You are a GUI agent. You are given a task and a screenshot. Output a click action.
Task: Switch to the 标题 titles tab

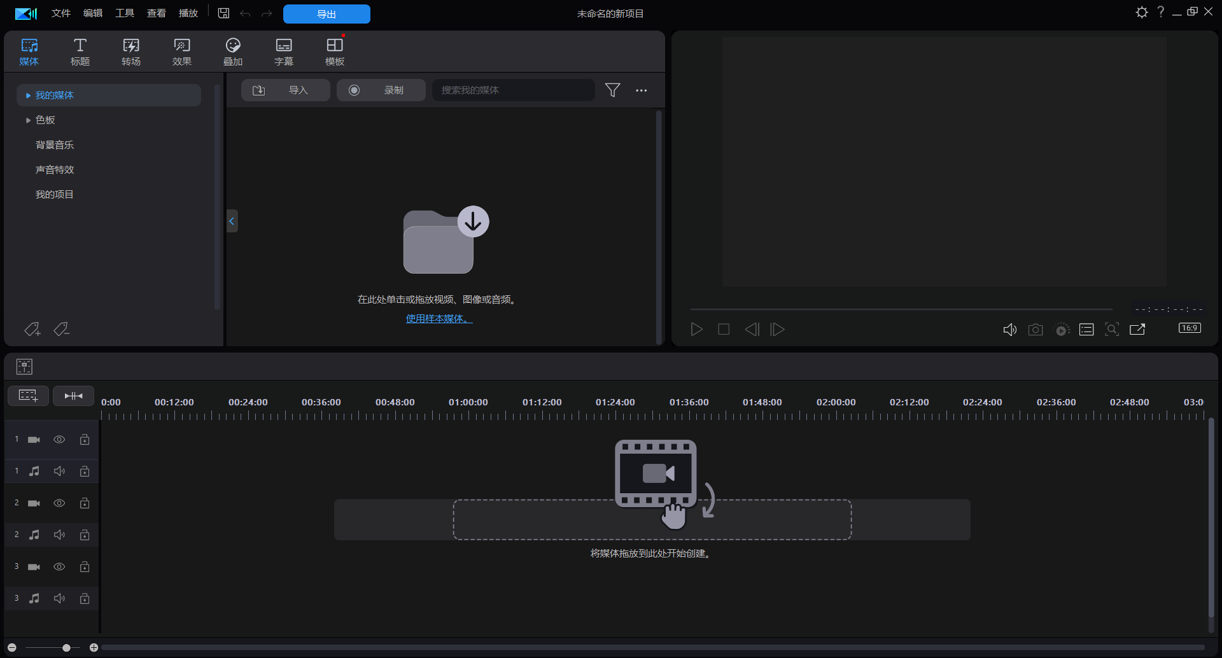[80, 52]
